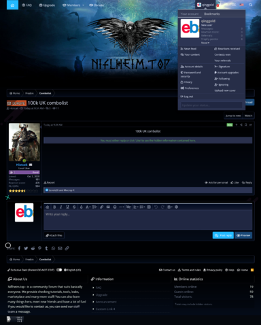Click the Home breadcrumb above the thread title

14,93
